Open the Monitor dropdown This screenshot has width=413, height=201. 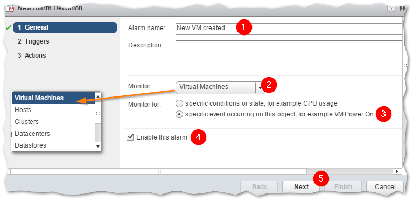click(x=220, y=87)
